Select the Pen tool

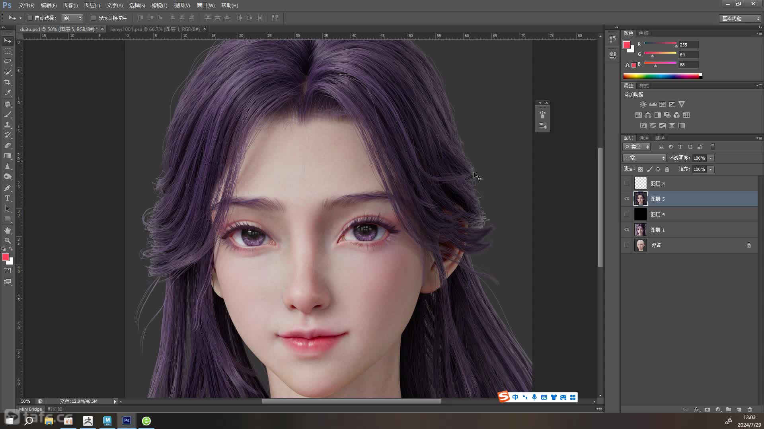(x=8, y=188)
